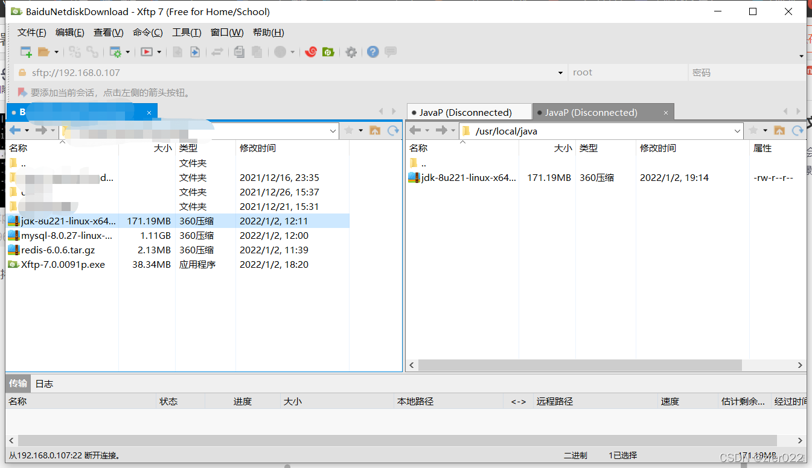
Task: Switch to the 日志 log tab
Action: (x=44, y=384)
